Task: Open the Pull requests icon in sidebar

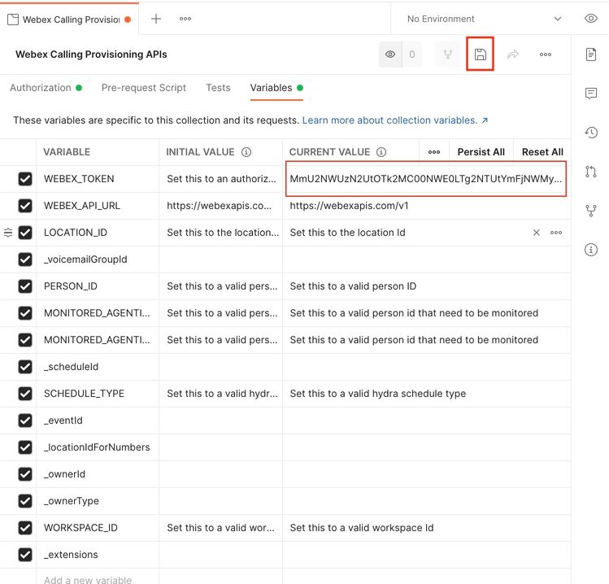Action: 591,172
